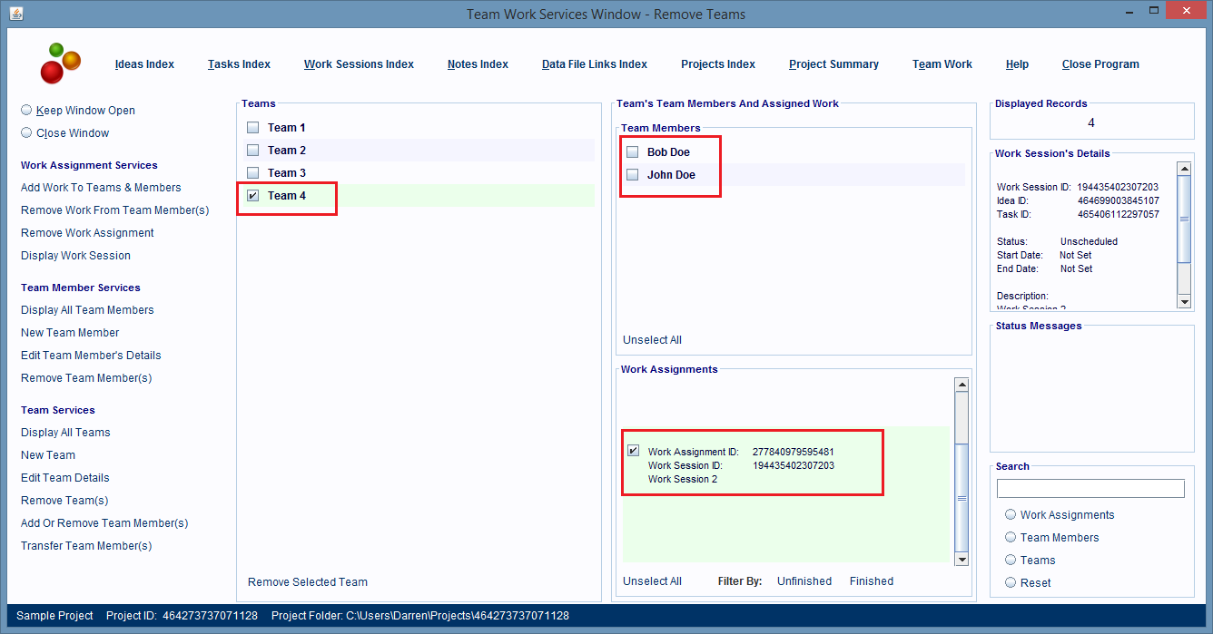1213x634 pixels.
Task: Click Work Session ID value 194435402307203 in details
Action: 1118,187
